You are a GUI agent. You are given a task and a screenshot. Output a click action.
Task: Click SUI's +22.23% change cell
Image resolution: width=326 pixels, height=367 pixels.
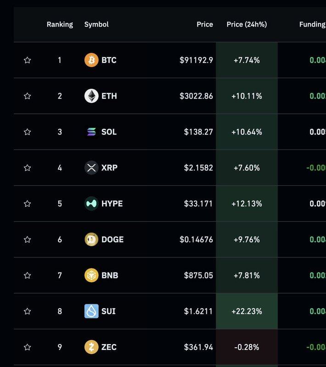pos(247,311)
